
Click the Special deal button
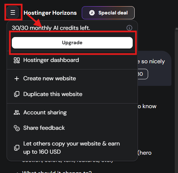click(108, 13)
